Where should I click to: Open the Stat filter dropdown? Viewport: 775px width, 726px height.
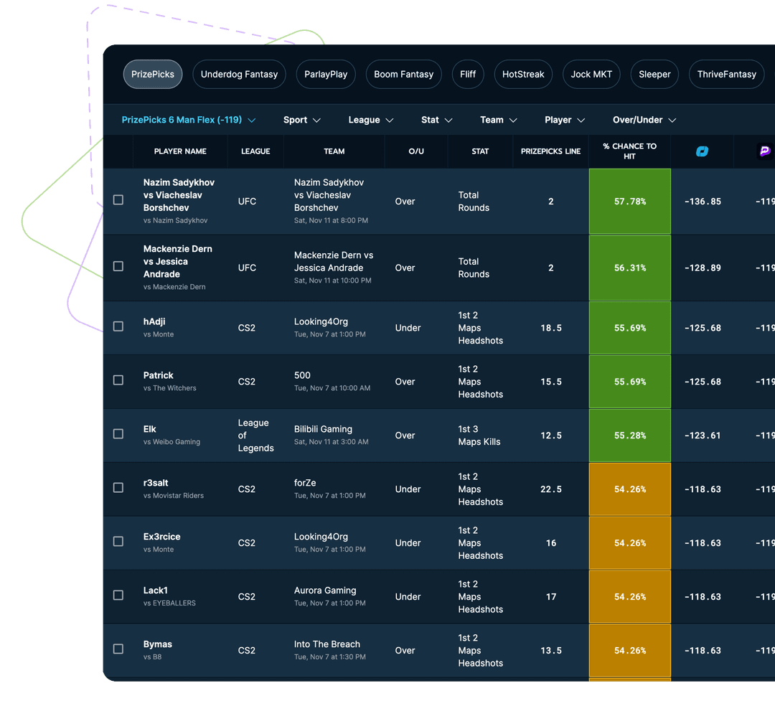coord(436,120)
